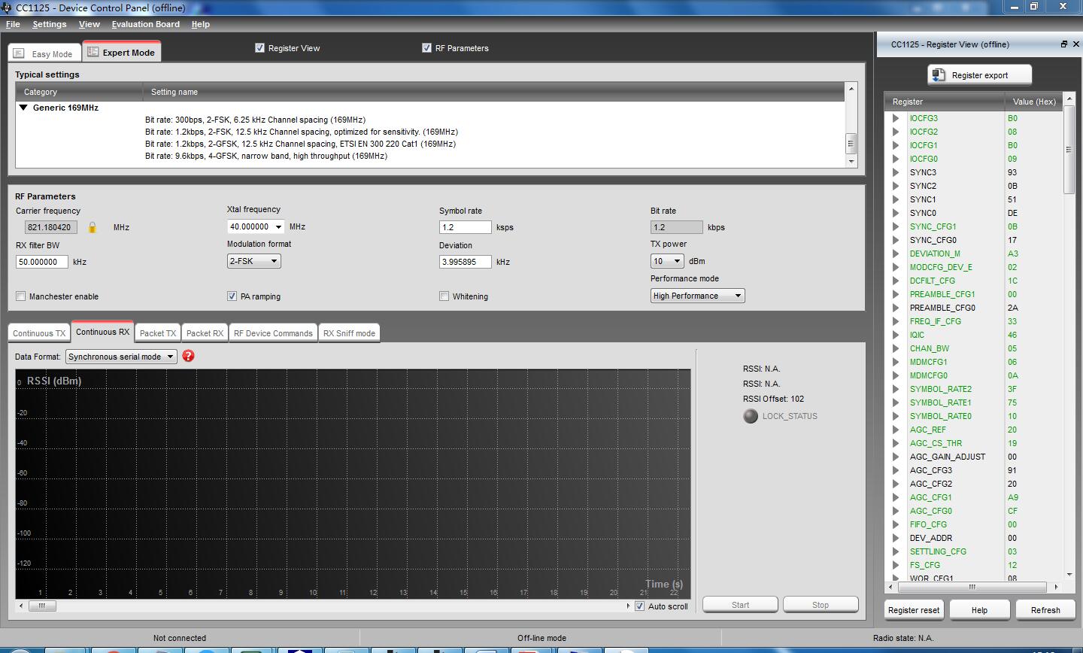Enable Manchester encoding checkbox
The height and width of the screenshot is (653, 1083).
pos(21,296)
